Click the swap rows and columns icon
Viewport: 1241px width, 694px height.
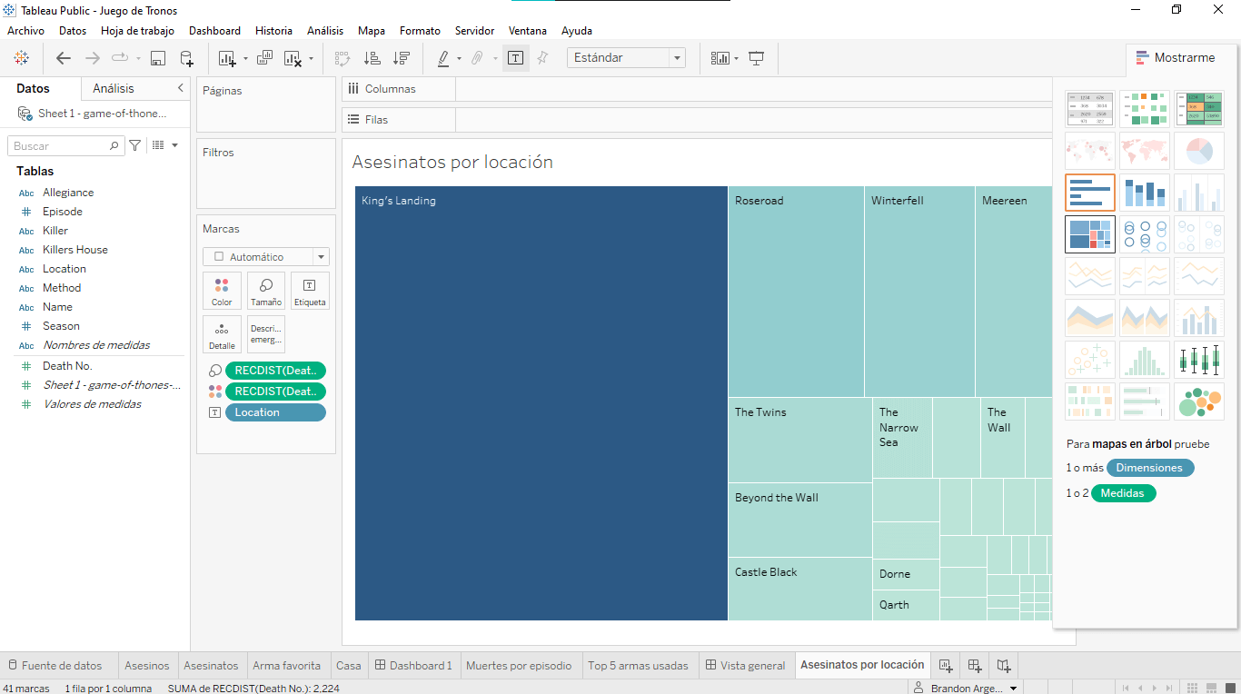click(343, 58)
